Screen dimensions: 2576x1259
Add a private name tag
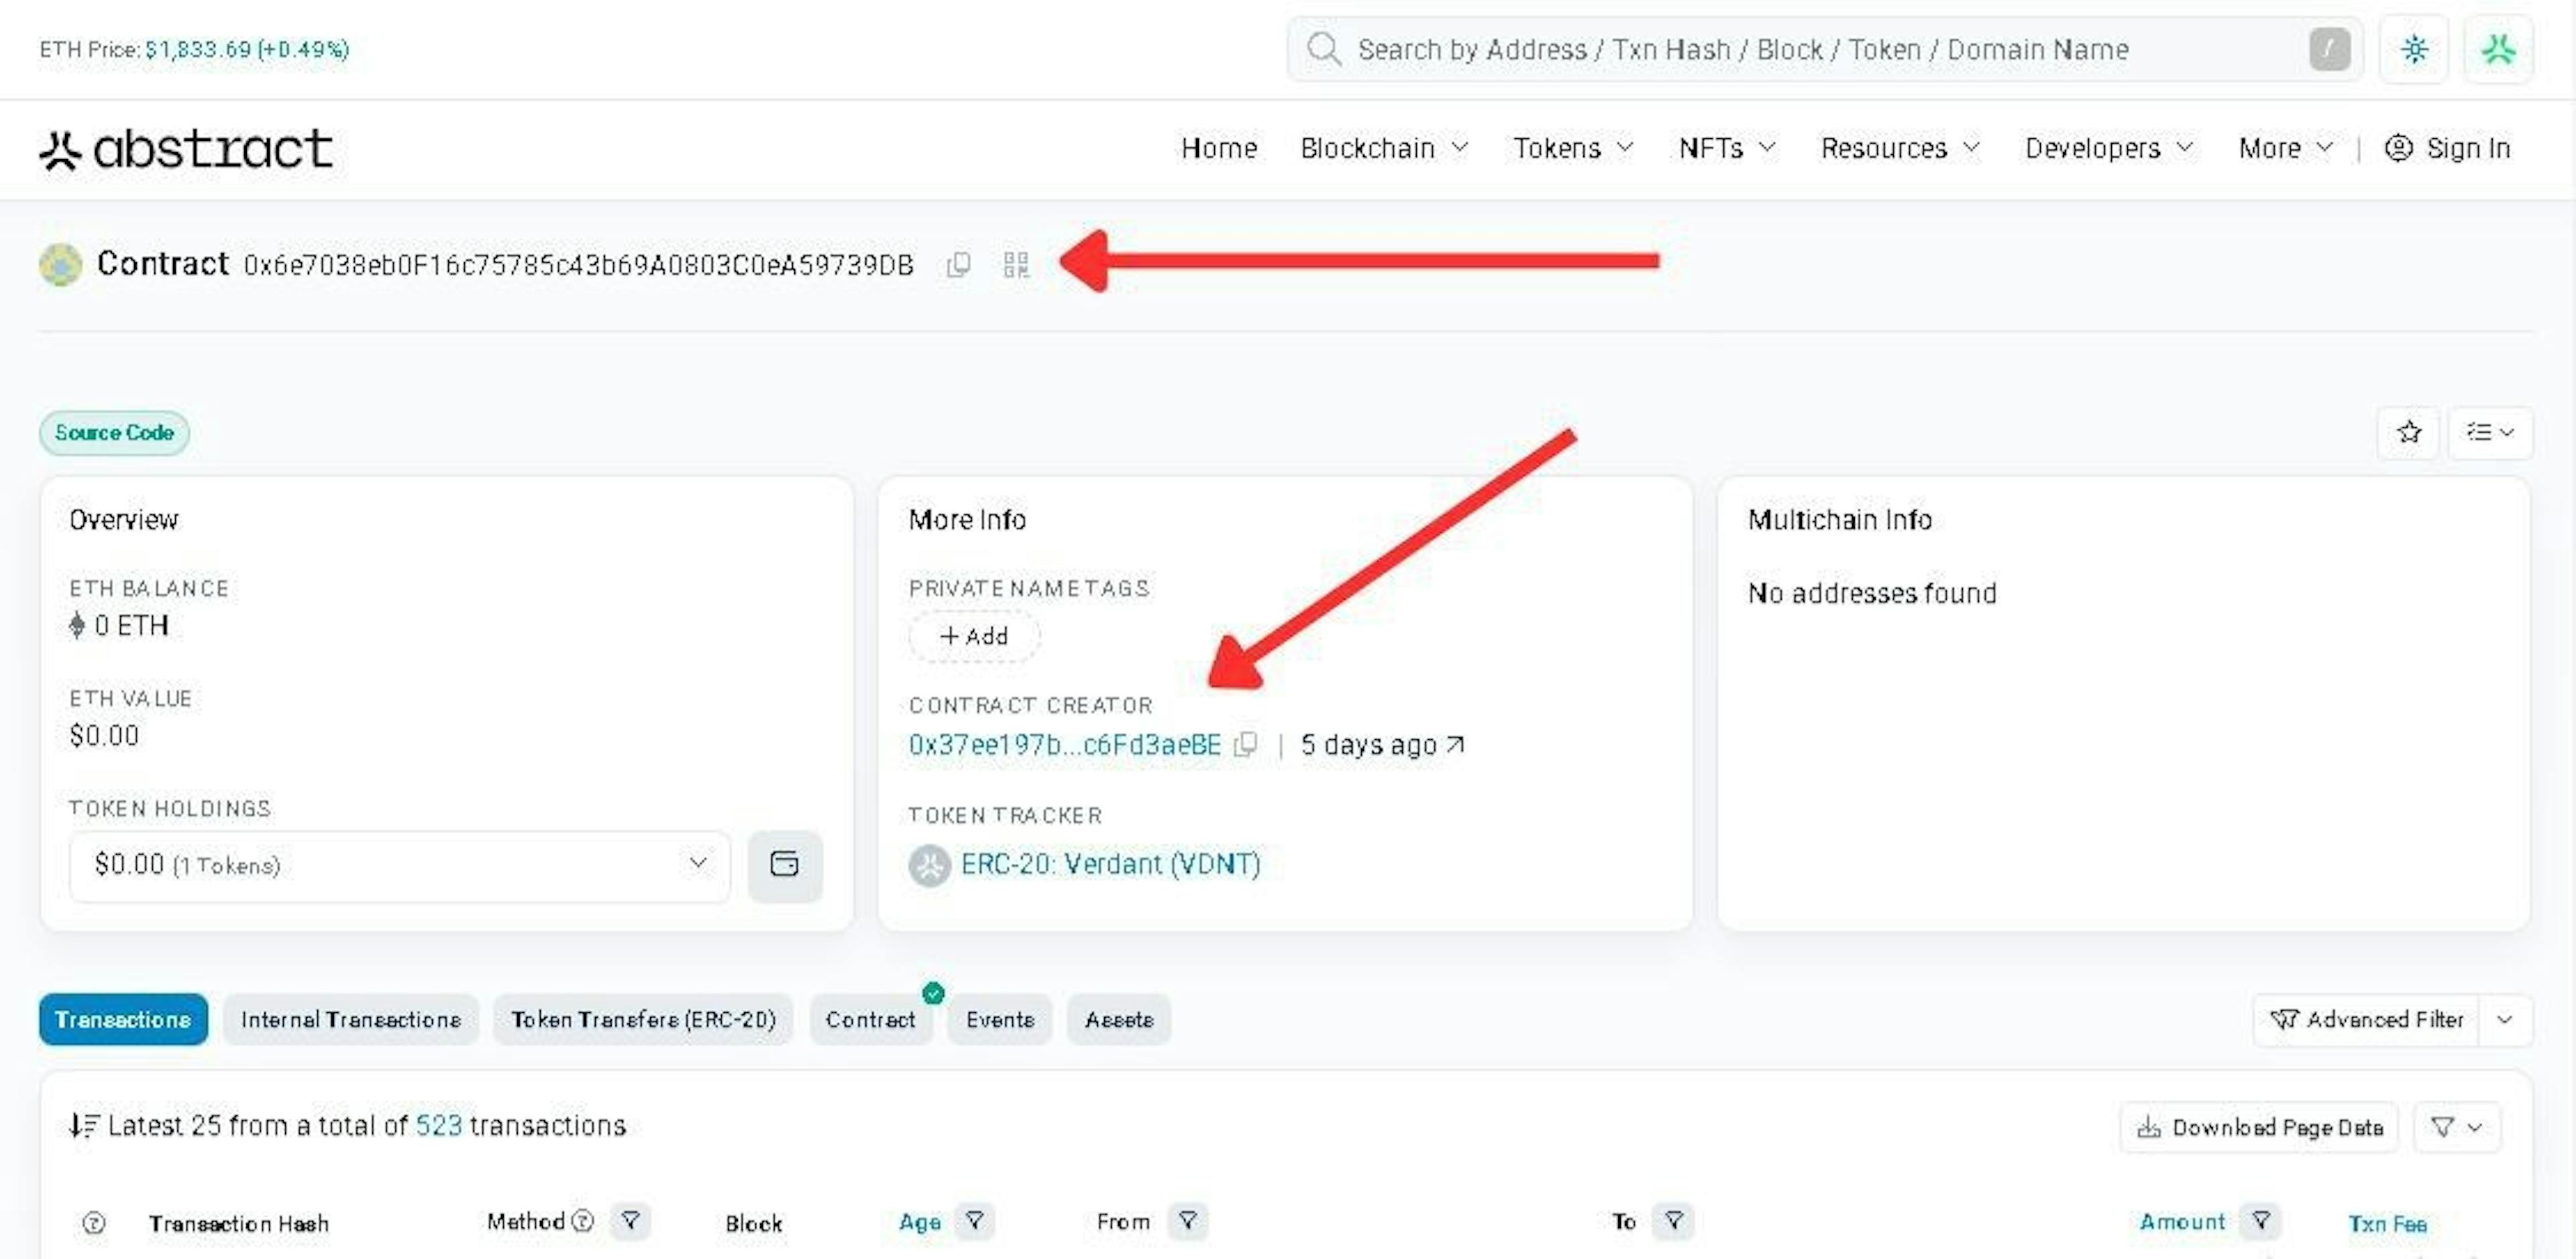point(974,636)
